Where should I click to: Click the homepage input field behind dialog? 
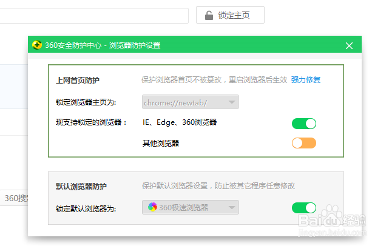(94, 16)
